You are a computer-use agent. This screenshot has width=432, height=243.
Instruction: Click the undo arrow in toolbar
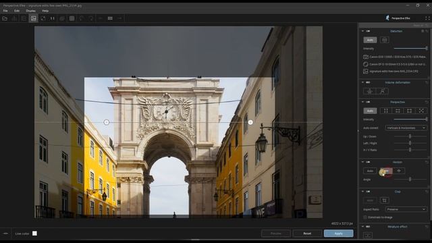pyautogui.click(x=81, y=18)
